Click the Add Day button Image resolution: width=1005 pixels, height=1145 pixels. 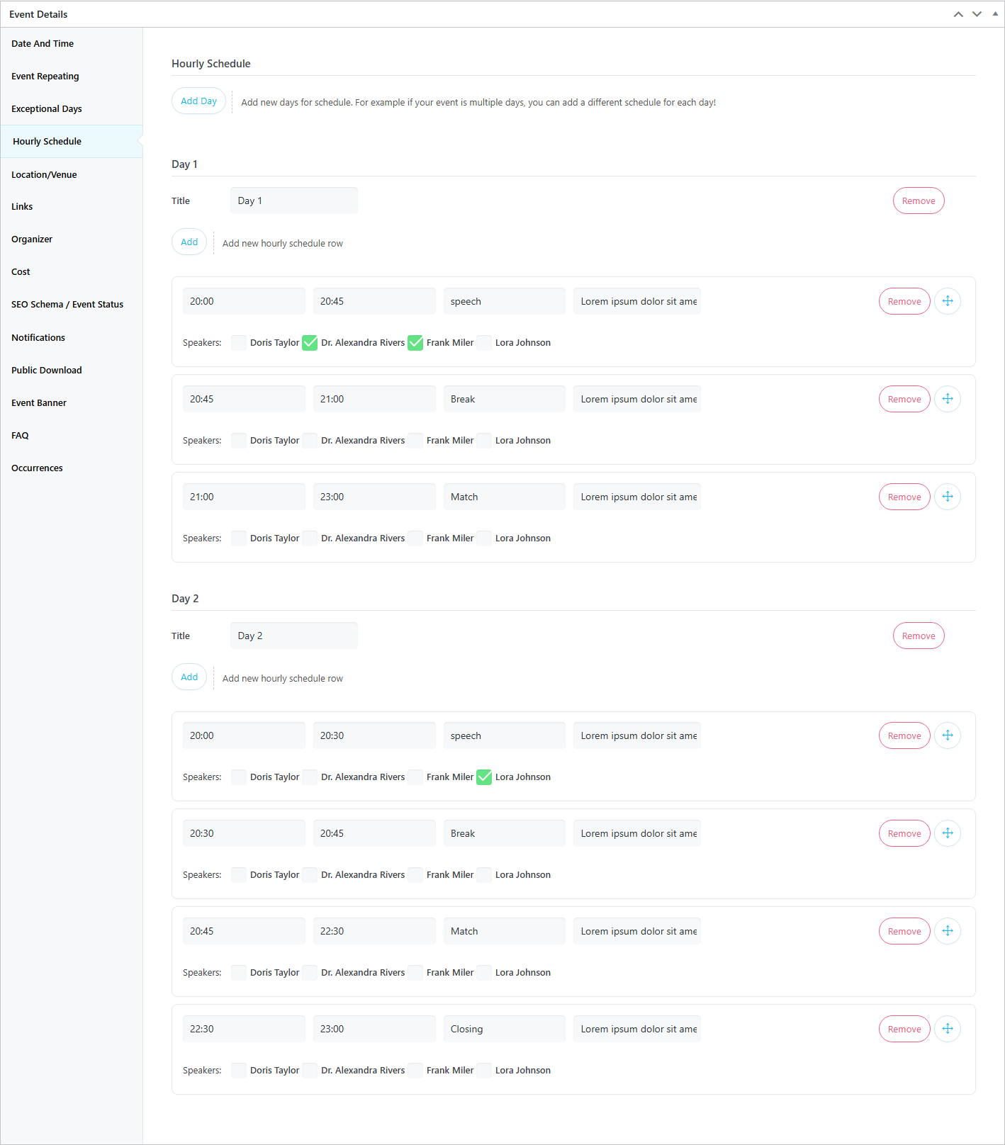click(x=198, y=101)
